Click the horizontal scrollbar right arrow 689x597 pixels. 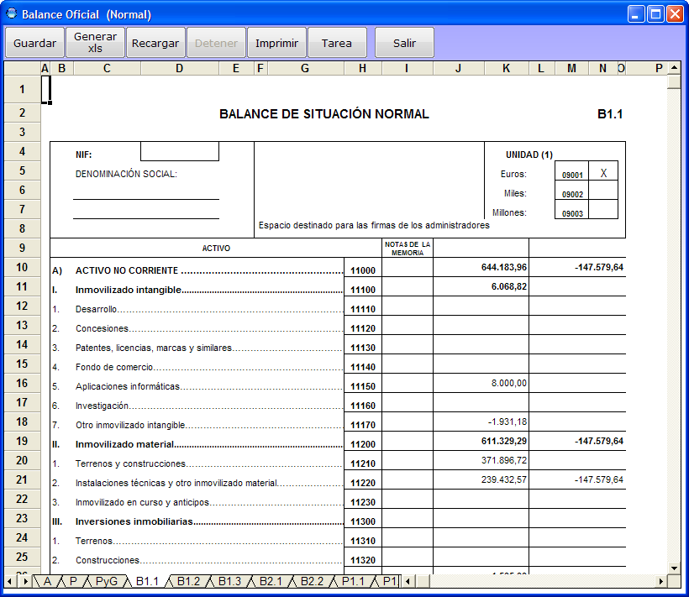(661, 582)
